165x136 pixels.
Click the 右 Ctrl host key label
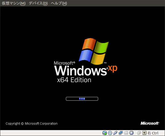coord(153,133)
